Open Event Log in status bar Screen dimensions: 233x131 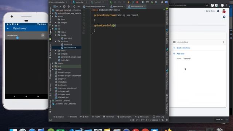[158, 117]
